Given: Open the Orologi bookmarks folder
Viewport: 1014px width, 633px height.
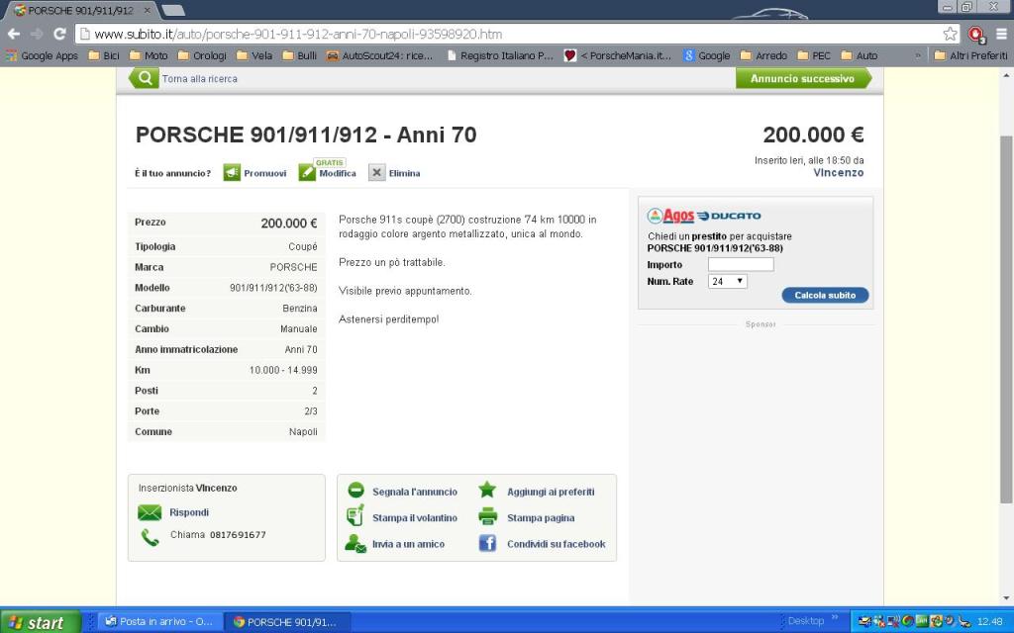Looking at the screenshot, I should pyautogui.click(x=202, y=55).
